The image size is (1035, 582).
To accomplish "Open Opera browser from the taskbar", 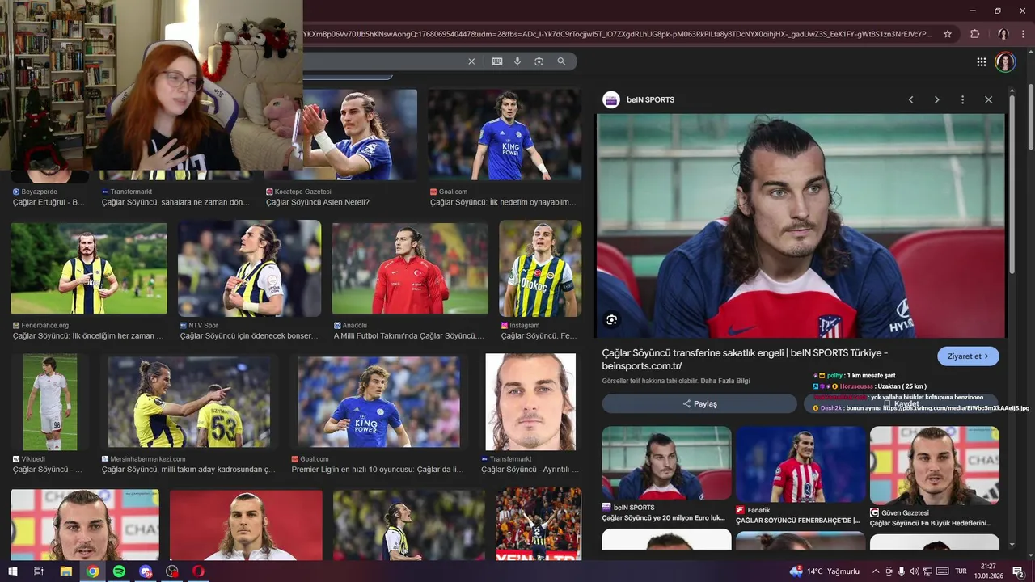I will tap(198, 571).
